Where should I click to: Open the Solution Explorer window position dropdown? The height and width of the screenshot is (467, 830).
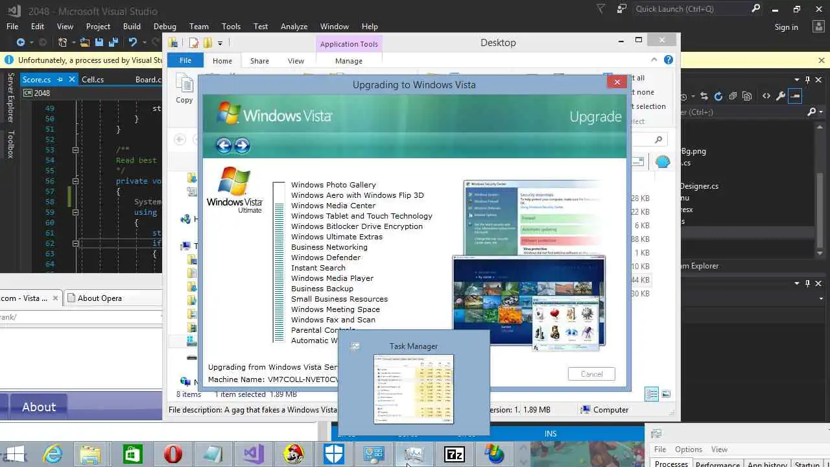798,79
